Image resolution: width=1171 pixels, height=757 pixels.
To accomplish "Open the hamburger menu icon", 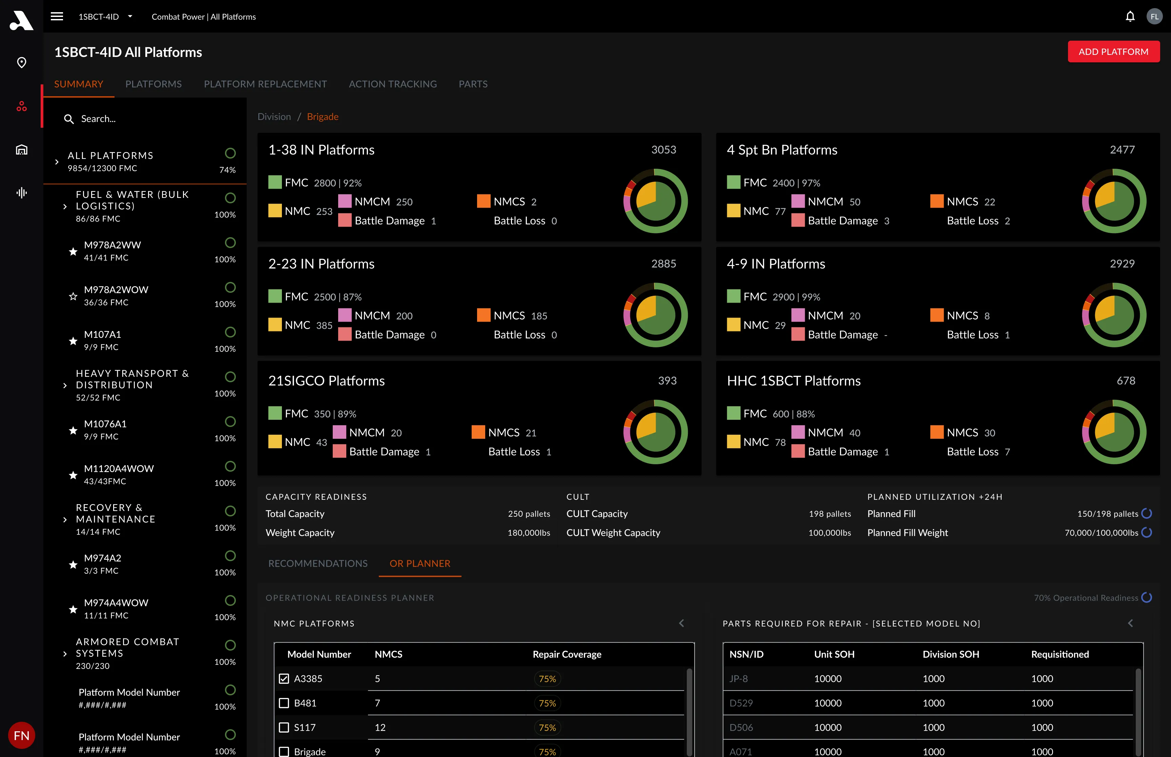I will tap(57, 16).
